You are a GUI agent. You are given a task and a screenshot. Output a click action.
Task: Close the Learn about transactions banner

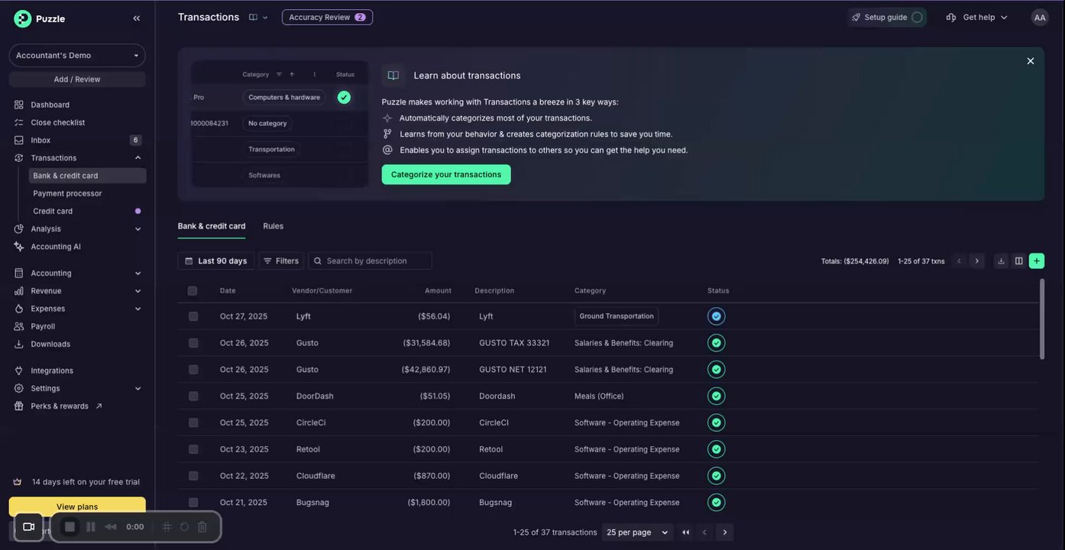(1031, 61)
